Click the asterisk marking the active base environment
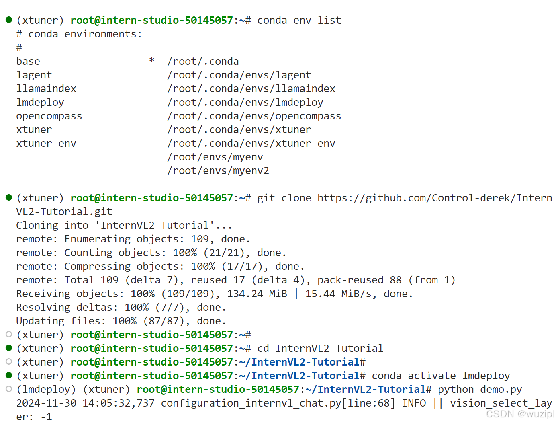The height and width of the screenshot is (423, 556). coord(152,61)
